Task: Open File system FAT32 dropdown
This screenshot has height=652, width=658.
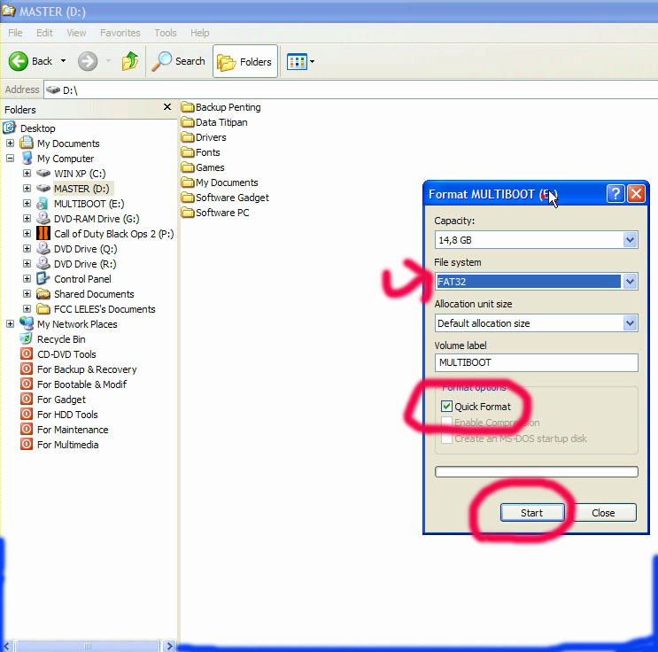Action: click(630, 282)
